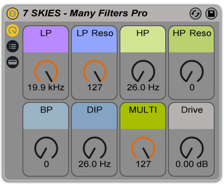Screen dimensions: 224x187
Task: Click the MULTI macro knob
Action: (x=143, y=148)
